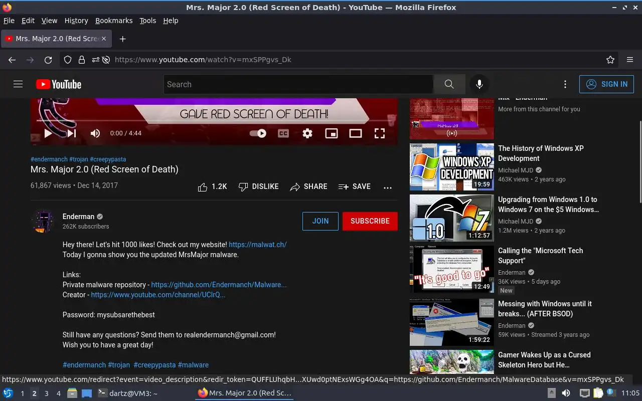Seek on the video progress bar
This screenshot has height=401, width=642.
[x=214, y=120]
